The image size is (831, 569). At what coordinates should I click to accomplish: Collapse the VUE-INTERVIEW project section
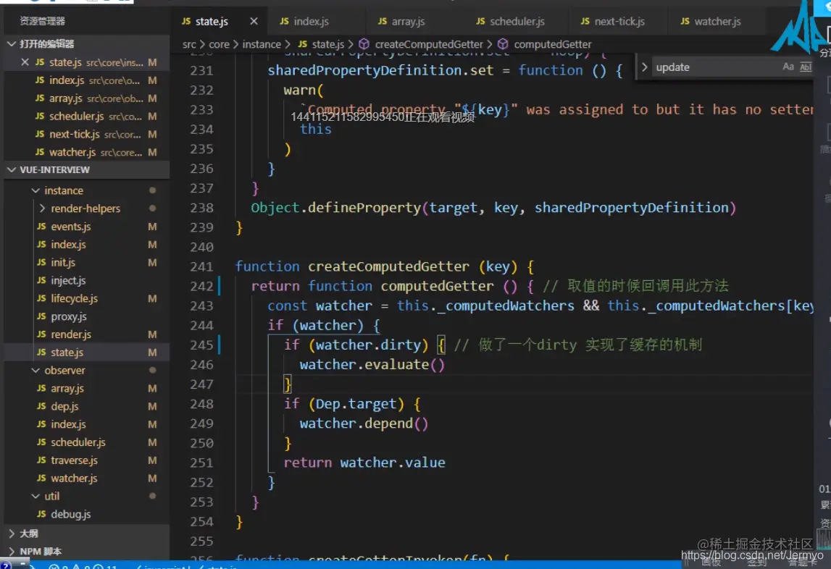coord(12,169)
